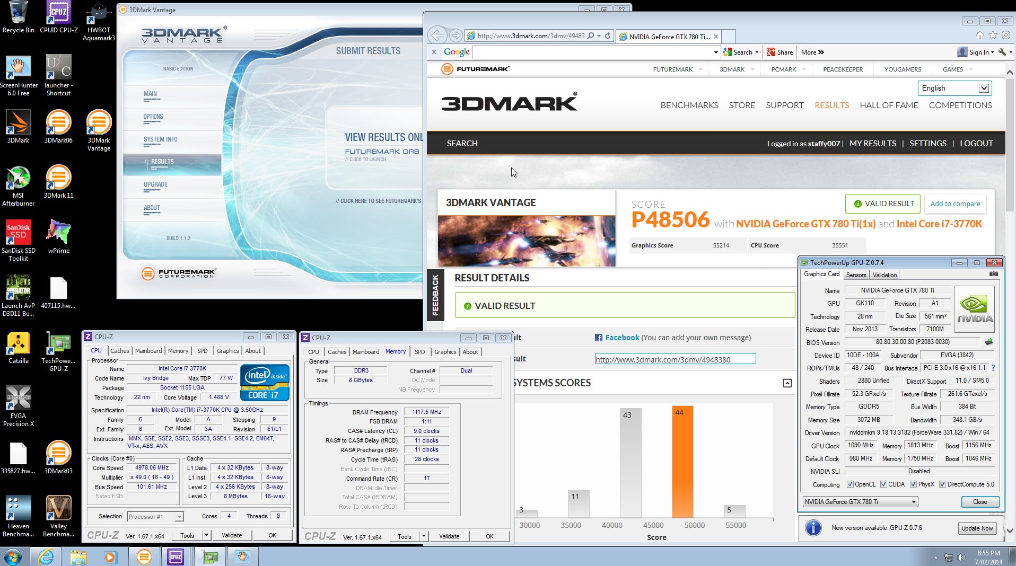Click the Windows Start button

coord(12,556)
